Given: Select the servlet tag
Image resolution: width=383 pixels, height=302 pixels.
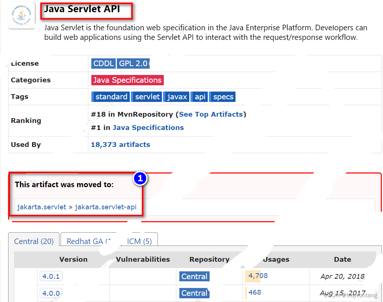Looking at the screenshot, I should (x=146, y=97).
